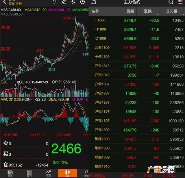Open the indicator wave-lines icon
Image resolution: width=185 pixels, height=178 pixels.
click(73, 2)
